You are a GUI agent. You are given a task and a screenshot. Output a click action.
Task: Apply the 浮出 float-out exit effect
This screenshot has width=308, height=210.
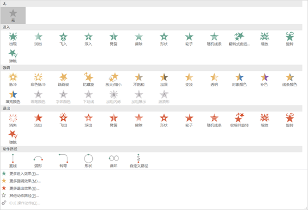[88, 120]
